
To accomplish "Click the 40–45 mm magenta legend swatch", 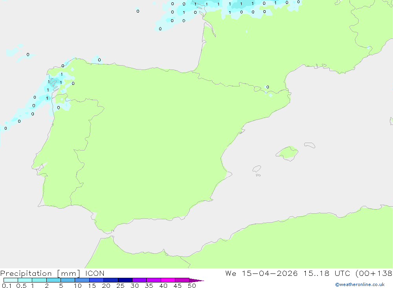I will tap(168, 280).
